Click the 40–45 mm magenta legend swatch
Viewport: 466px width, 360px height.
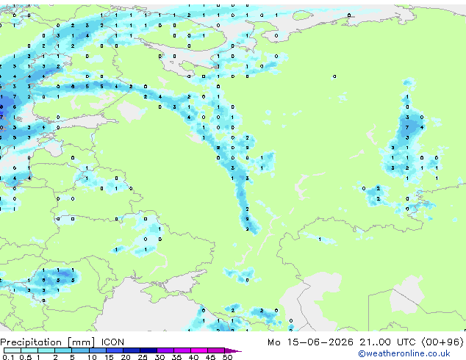coord(199,350)
